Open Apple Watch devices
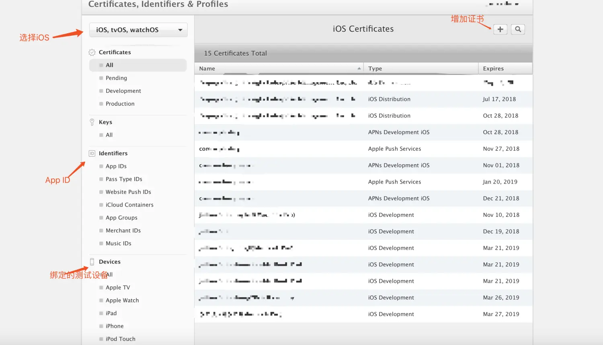 click(x=122, y=300)
